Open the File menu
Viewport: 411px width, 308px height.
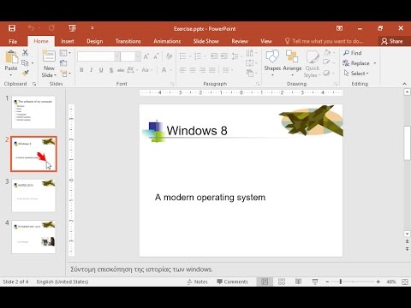[13, 41]
